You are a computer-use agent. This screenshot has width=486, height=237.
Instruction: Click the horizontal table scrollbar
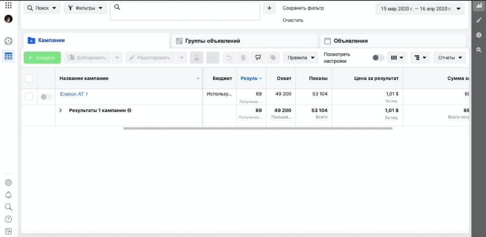[258, 128]
